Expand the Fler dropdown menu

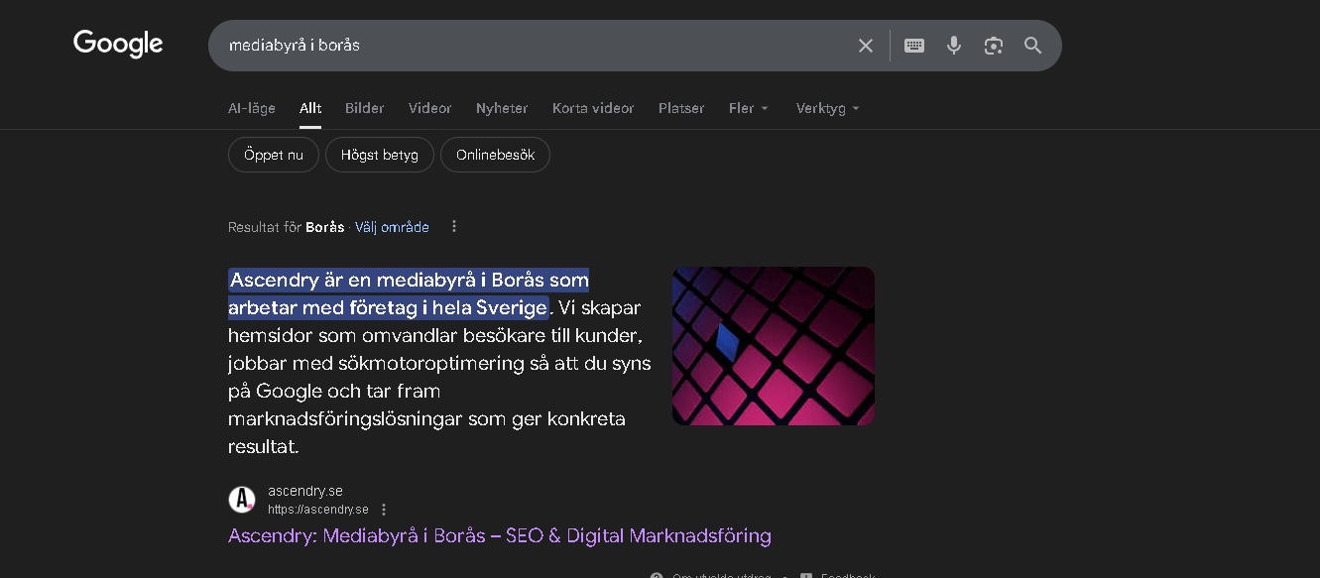(x=749, y=108)
